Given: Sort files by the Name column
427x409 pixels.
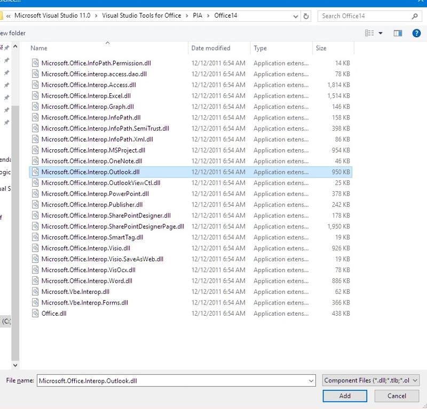Looking at the screenshot, I should point(107,49).
